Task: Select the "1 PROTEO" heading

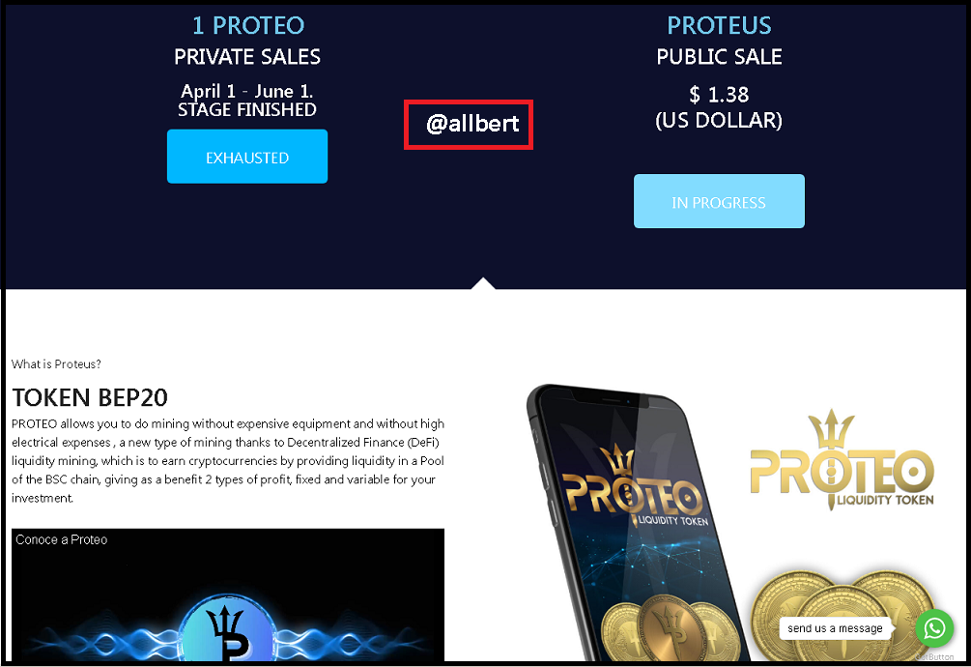Action: [x=247, y=25]
